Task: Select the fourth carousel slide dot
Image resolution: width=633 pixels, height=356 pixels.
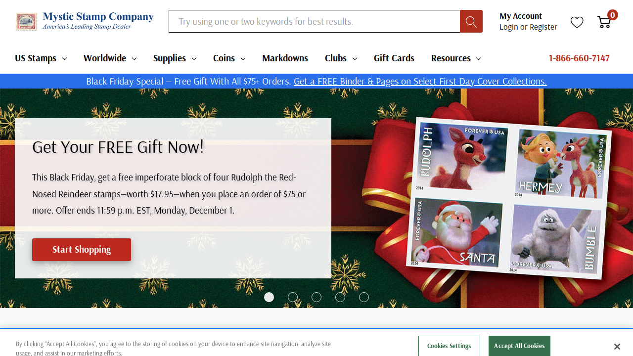Action: point(340,297)
